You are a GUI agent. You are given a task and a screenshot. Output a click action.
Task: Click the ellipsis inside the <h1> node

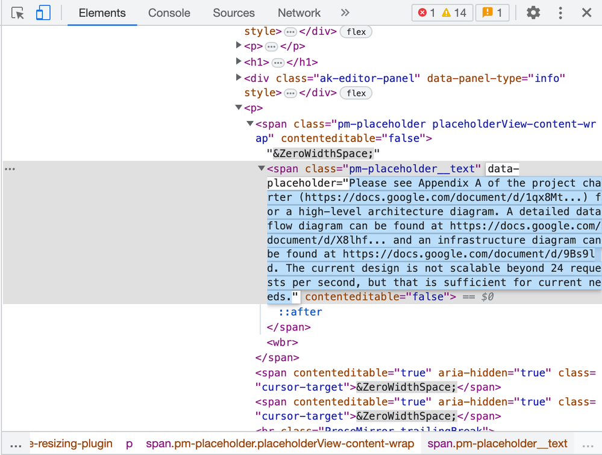tap(278, 63)
